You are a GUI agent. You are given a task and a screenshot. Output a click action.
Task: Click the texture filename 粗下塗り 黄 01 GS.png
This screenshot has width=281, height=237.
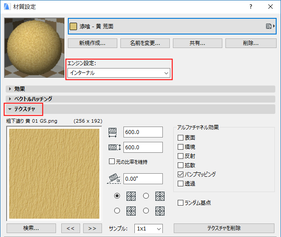point(32,121)
